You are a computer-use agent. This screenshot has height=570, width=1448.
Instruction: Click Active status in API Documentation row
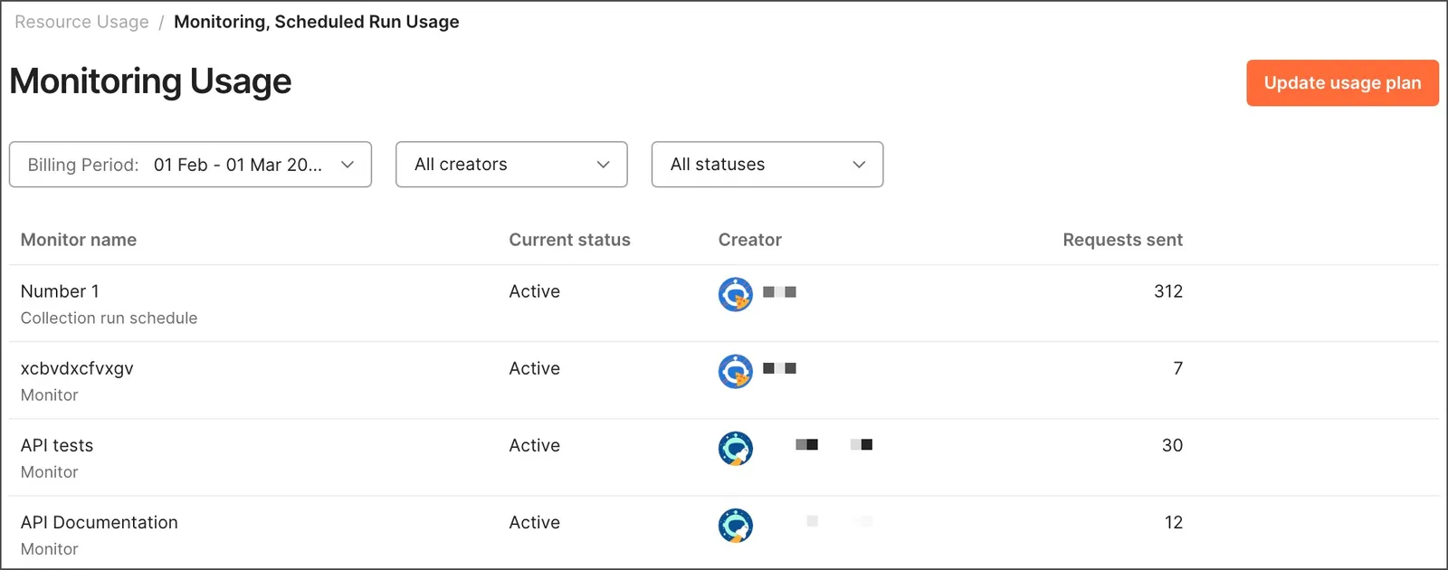(534, 522)
